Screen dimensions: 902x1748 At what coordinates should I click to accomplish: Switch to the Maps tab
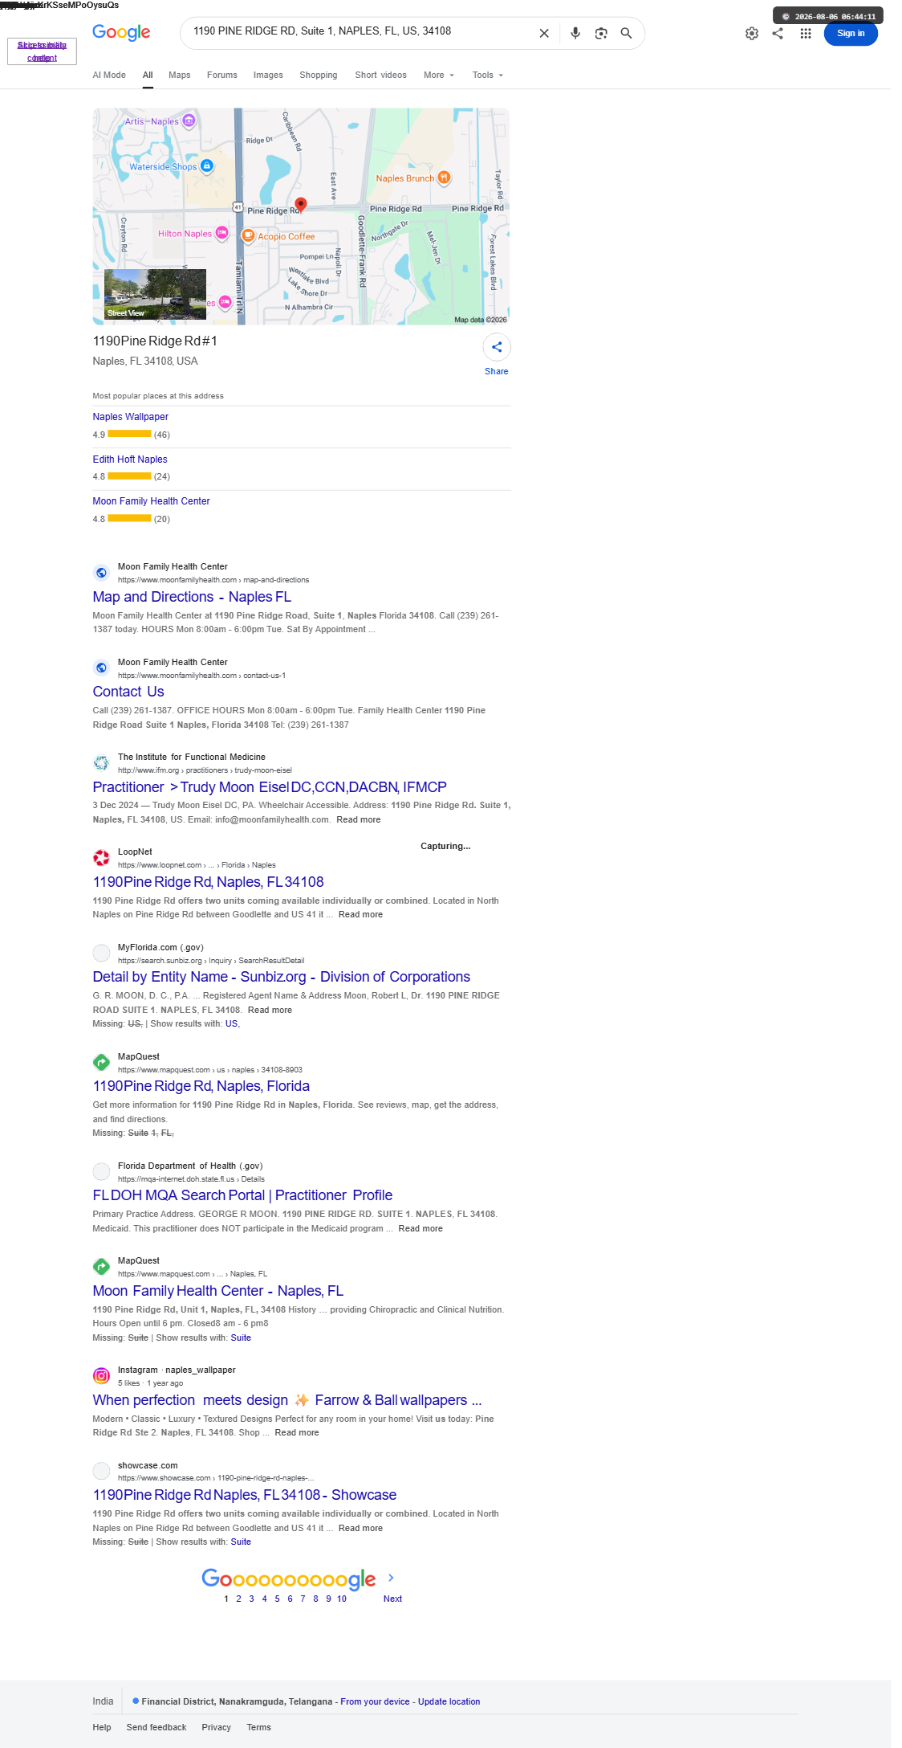click(x=180, y=75)
